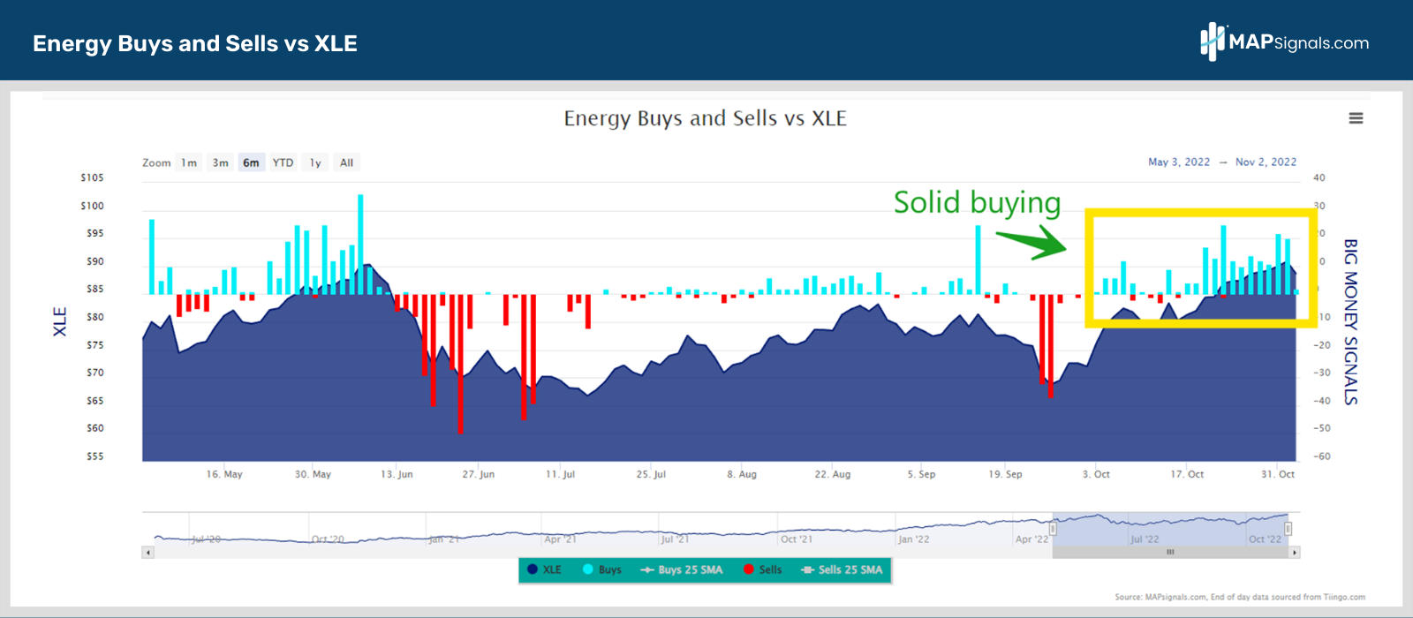Toggle Sells series in legend
This screenshot has height=618, width=1413.
(762, 569)
